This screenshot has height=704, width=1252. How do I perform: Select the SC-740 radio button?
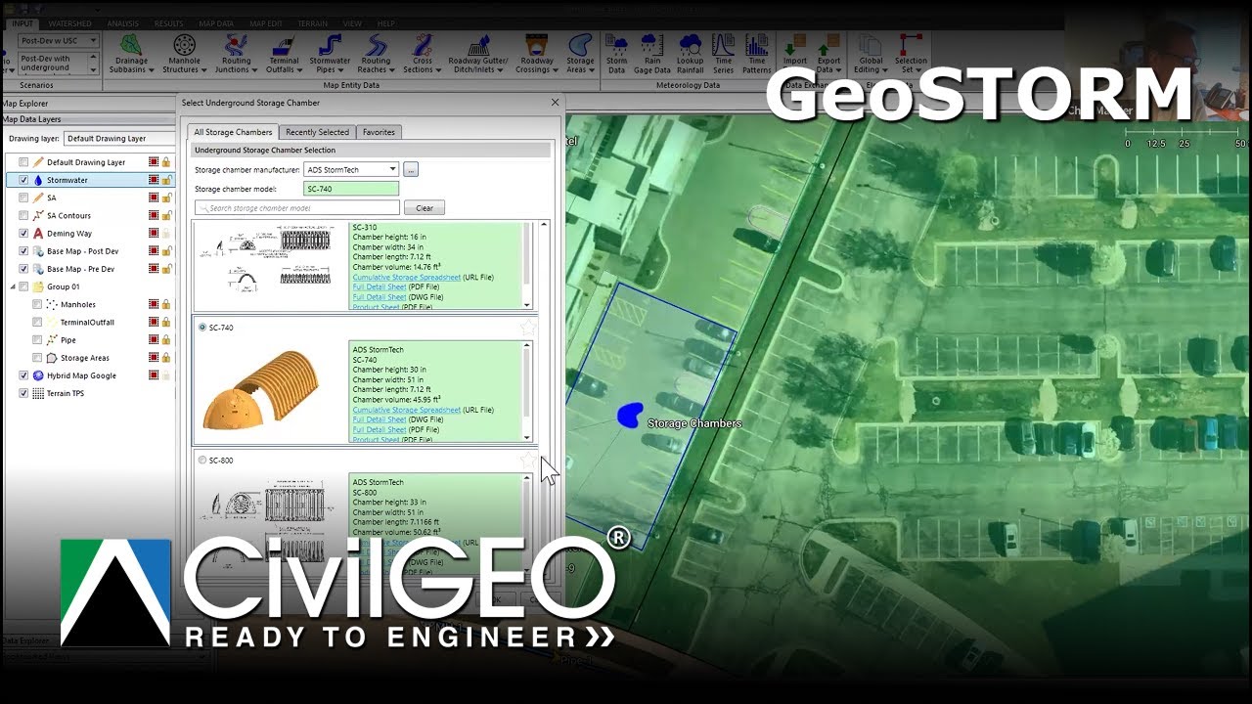[x=202, y=328]
